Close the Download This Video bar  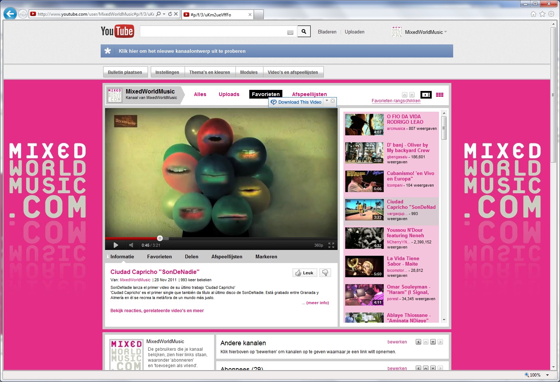coord(333,100)
